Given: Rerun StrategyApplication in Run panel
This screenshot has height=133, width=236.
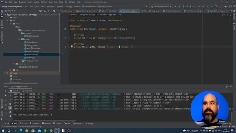Looking at the screenshot, I should (6, 91).
